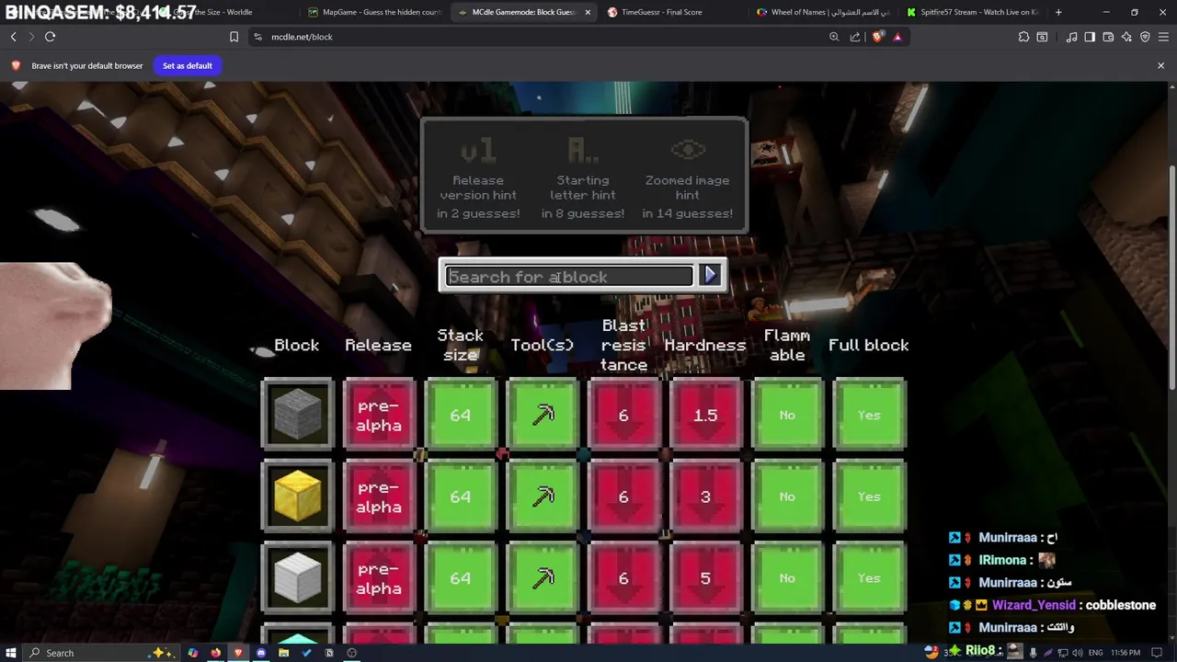Click the flammable 'No' cell in the gold block row
Screen dimensions: 1177x662
(x=787, y=496)
